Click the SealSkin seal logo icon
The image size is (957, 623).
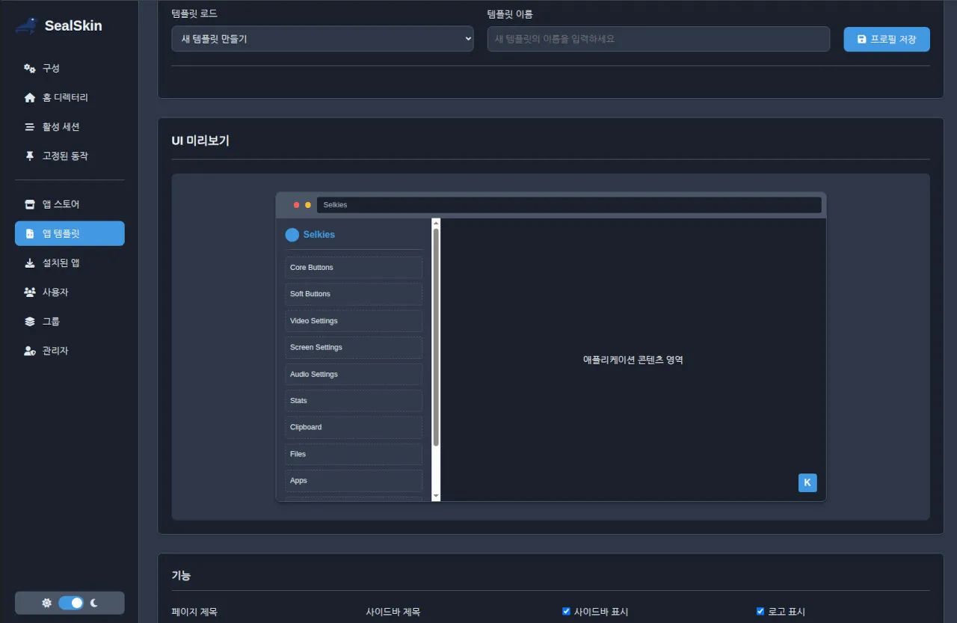tap(27, 26)
